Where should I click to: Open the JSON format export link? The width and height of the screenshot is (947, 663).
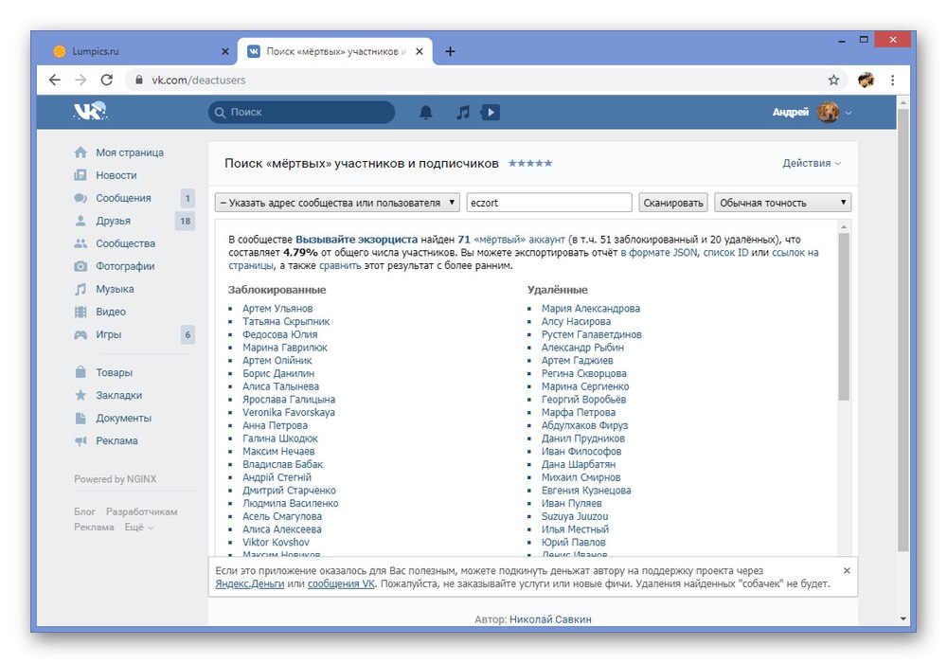pos(659,252)
